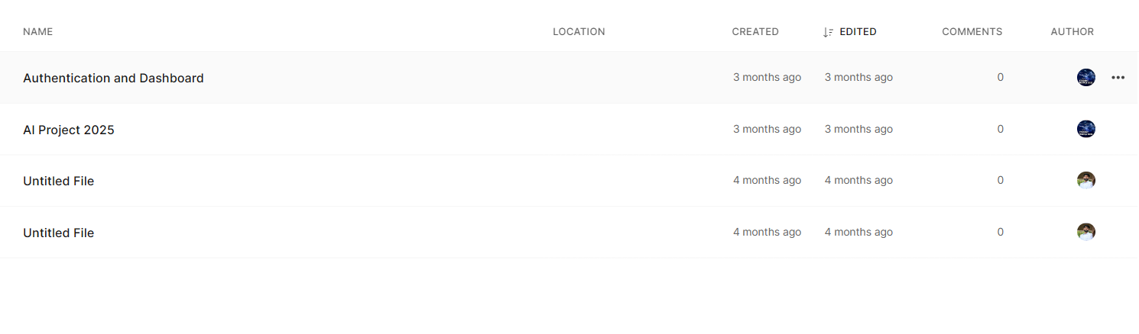The width and height of the screenshot is (1139, 334).
Task: Click the AUTHOR column header
Action: (x=1072, y=32)
